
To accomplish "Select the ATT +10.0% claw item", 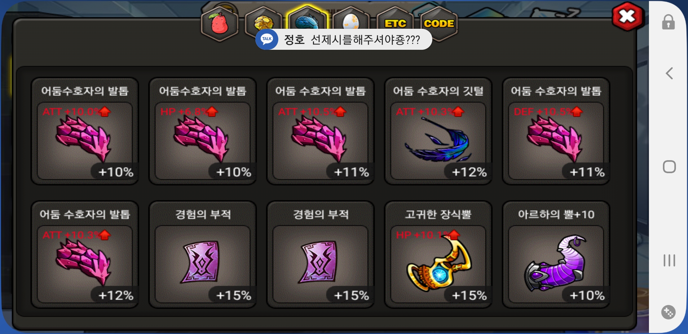I will click(85, 131).
